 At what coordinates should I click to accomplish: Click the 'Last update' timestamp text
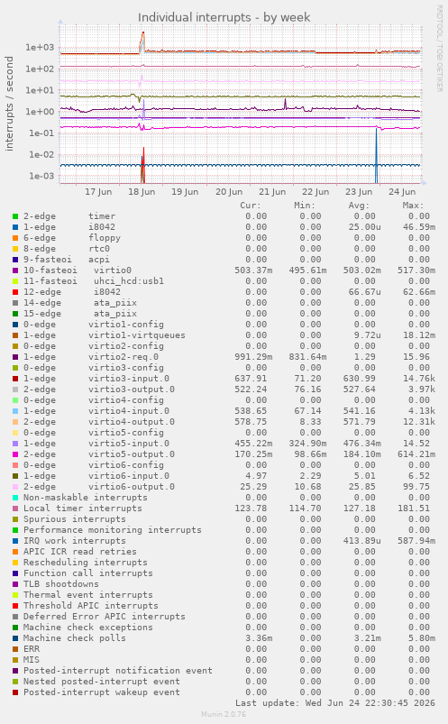point(335,703)
